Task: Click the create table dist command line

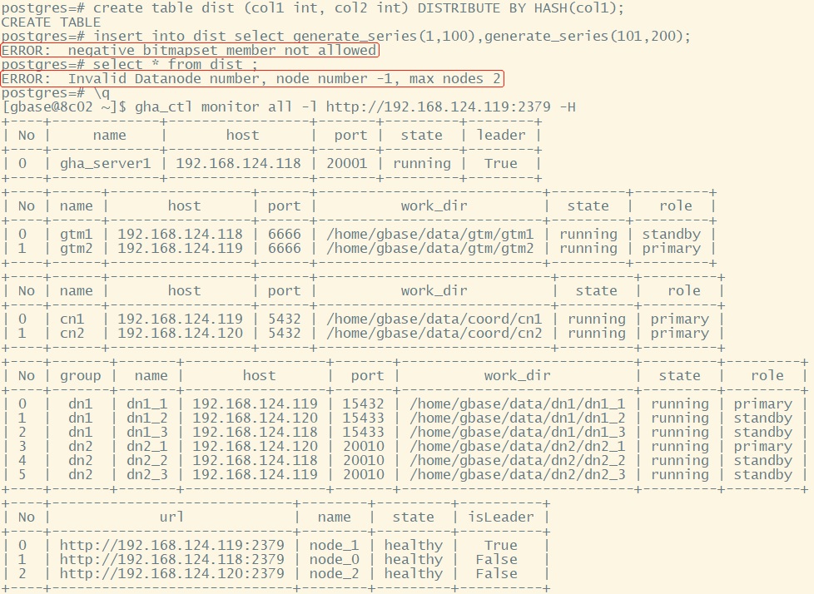Action: pyautogui.click(x=312, y=8)
